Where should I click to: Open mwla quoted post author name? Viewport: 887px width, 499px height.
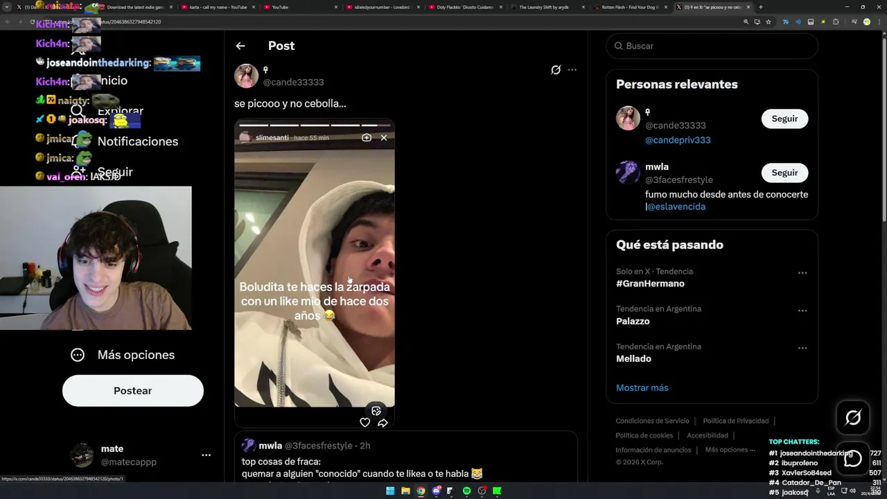tap(270, 446)
